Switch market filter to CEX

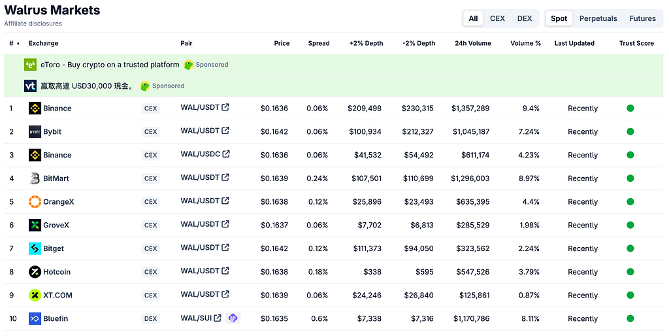click(497, 18)
